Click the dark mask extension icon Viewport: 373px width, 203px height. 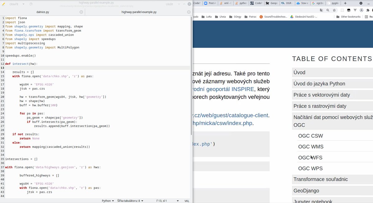348,10
